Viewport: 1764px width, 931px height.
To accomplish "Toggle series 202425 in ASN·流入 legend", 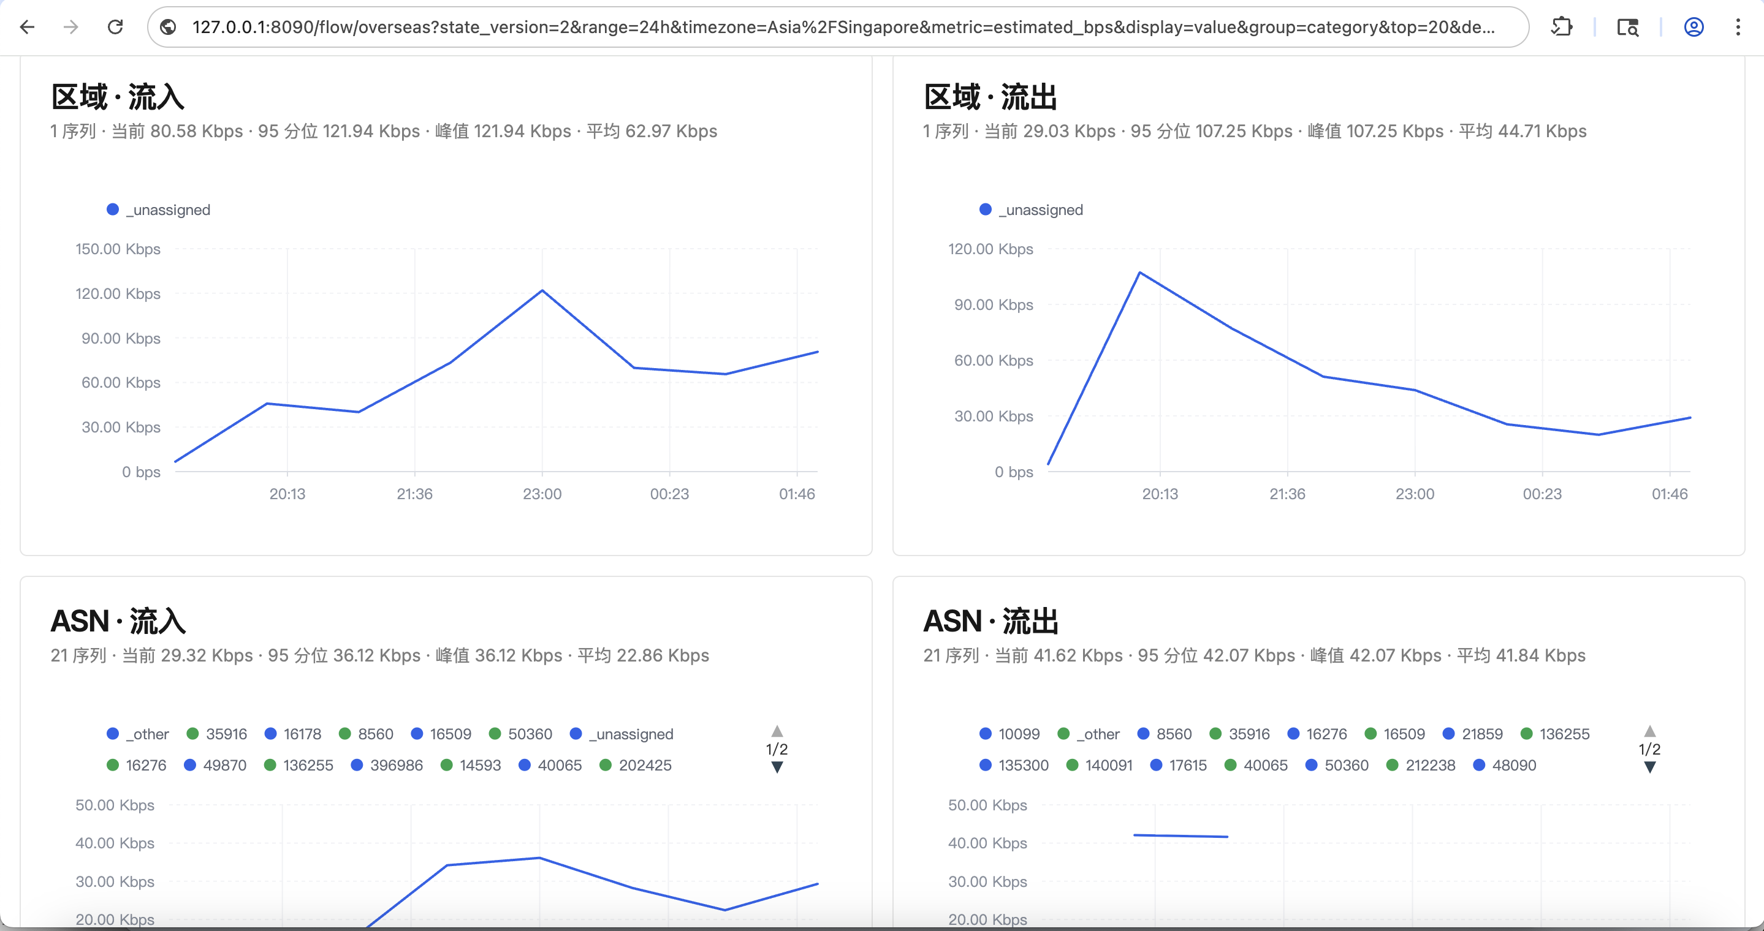I will tap(636, 766).
